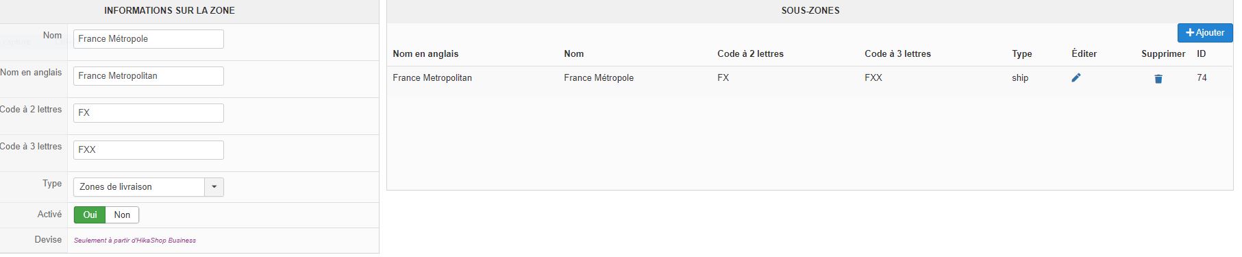Click the HikaShop Business notice link

[x=135, y=241]
